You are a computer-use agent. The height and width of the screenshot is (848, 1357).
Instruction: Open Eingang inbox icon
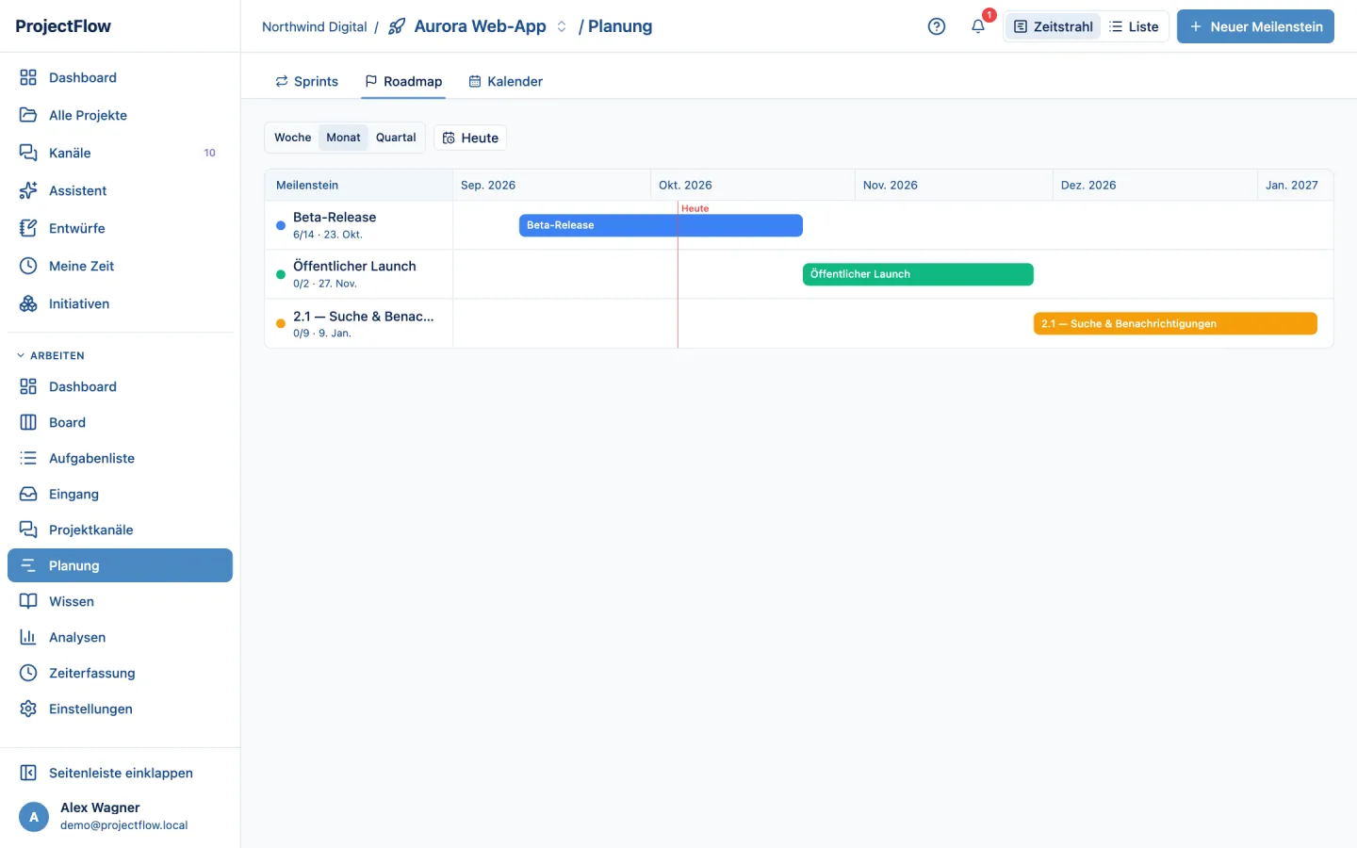tap(28, 494)
